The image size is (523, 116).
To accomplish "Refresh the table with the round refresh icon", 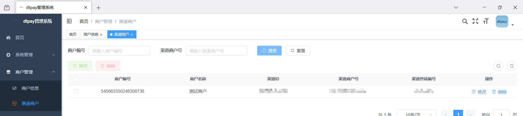I will click(512, 66).
